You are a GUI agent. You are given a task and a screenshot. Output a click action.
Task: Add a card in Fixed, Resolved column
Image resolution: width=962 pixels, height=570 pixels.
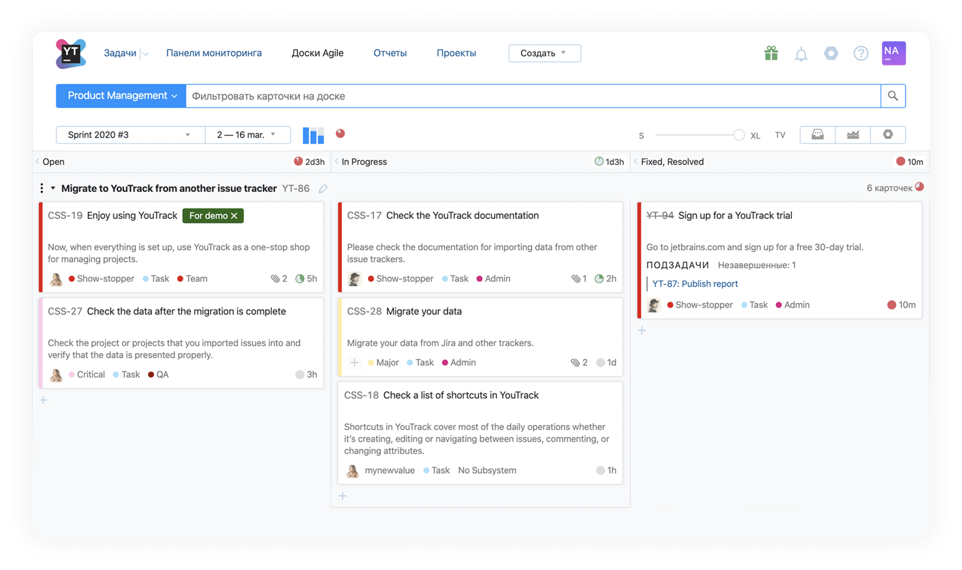[642, 331]
